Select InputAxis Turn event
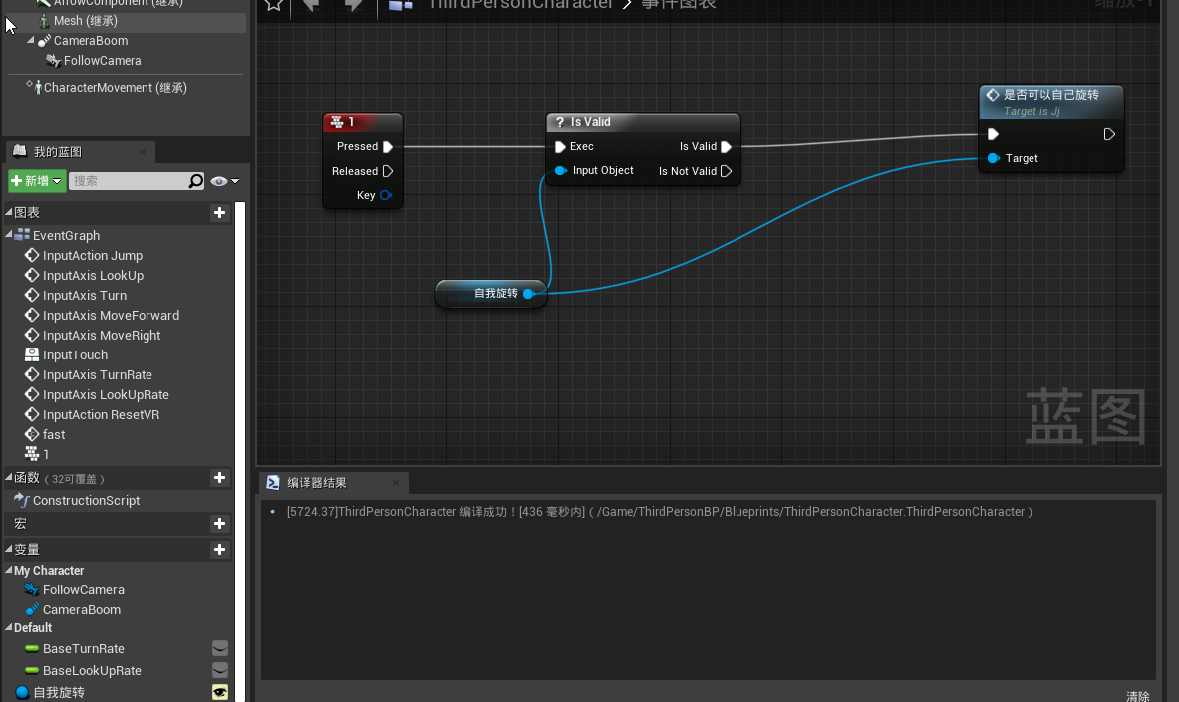The width and height of the screenshot is (1179, 702). [84, 296]
